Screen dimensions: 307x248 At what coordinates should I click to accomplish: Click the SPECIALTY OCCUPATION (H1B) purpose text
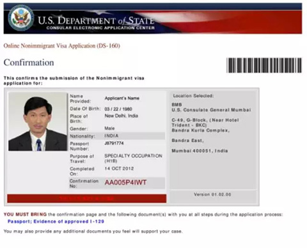click(x=133, y=159)
